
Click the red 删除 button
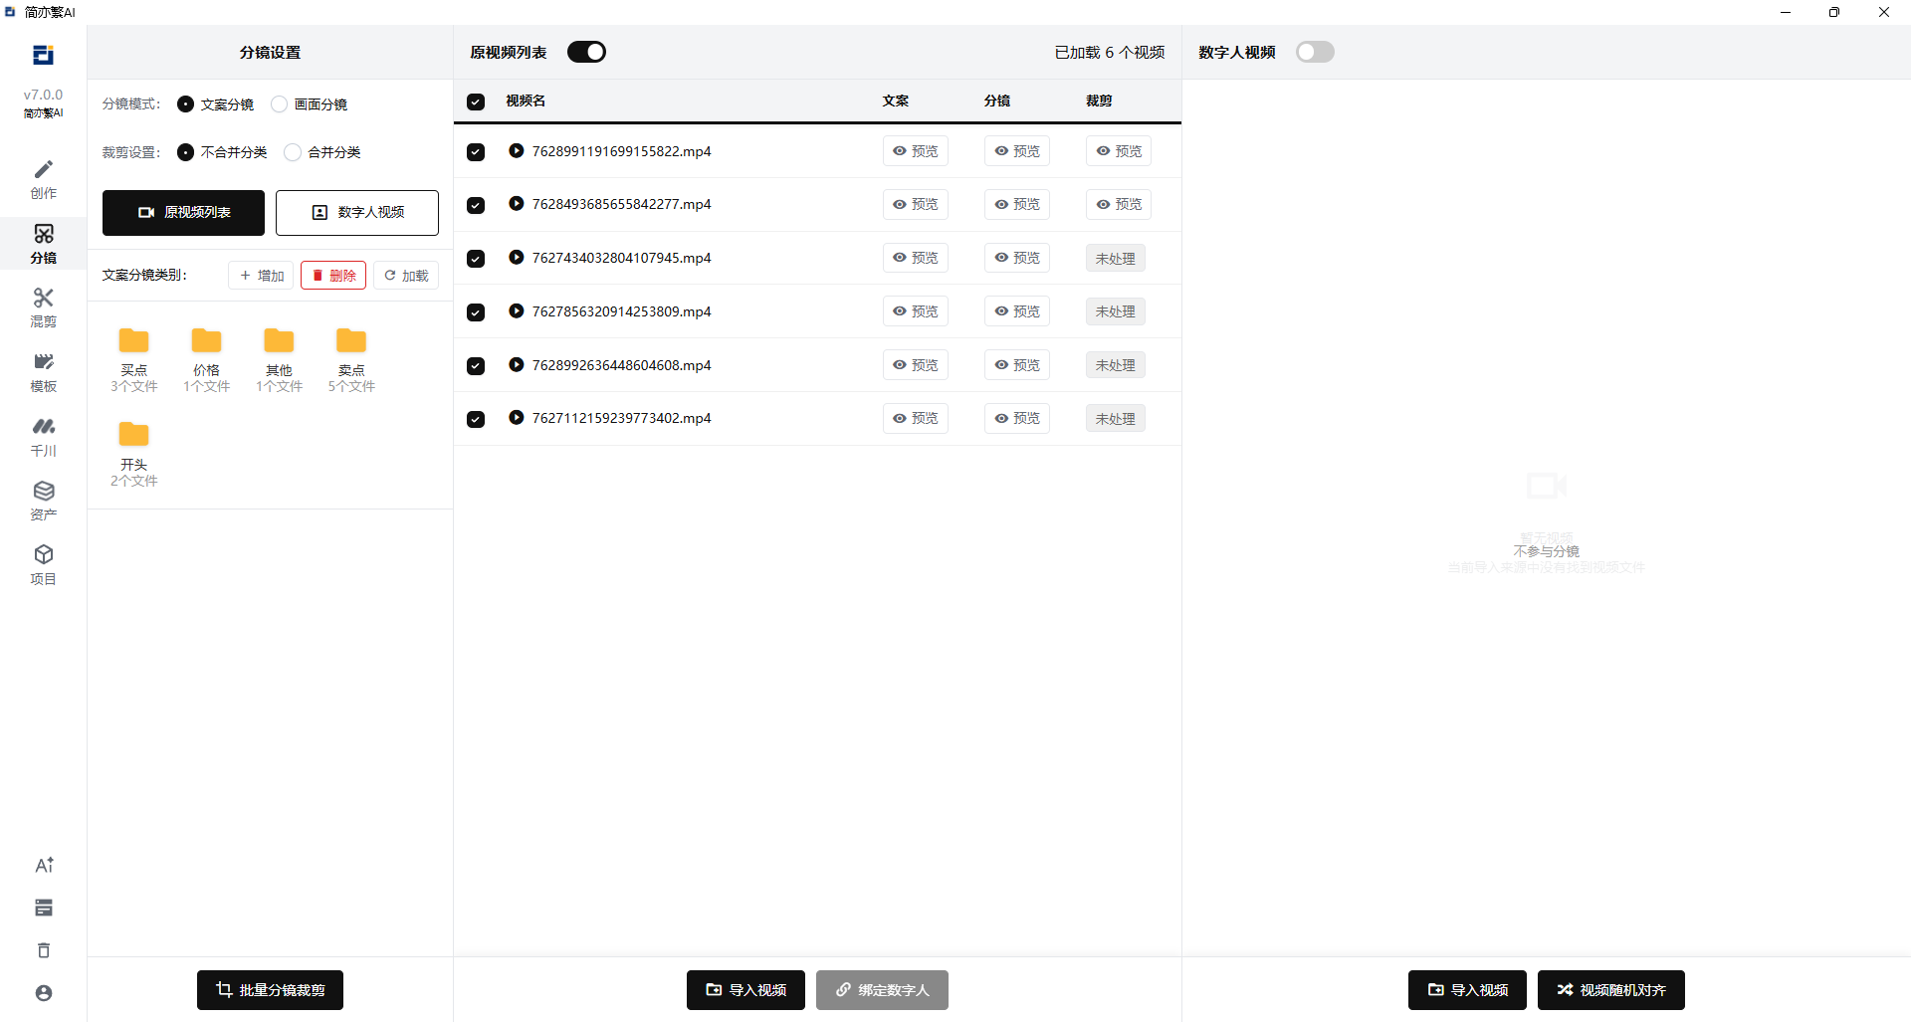(x=333, y=276)
